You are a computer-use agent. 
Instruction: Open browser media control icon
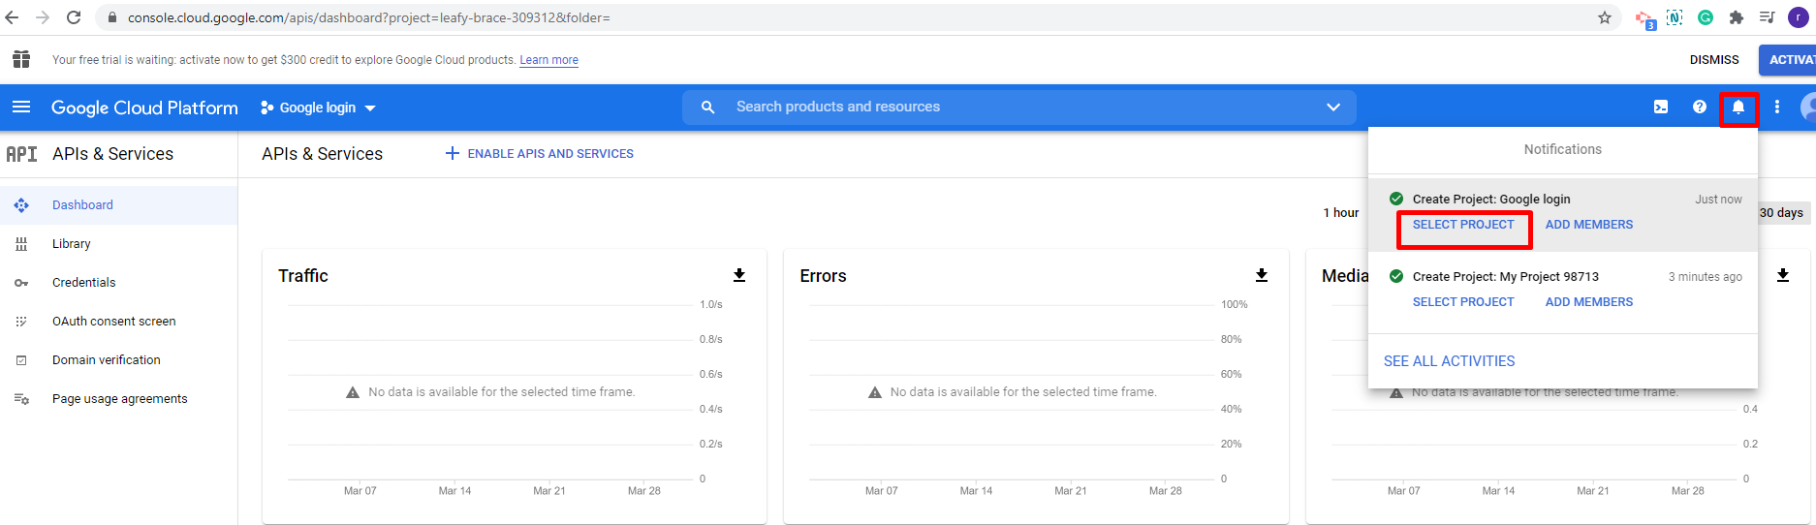[1768, 17]
